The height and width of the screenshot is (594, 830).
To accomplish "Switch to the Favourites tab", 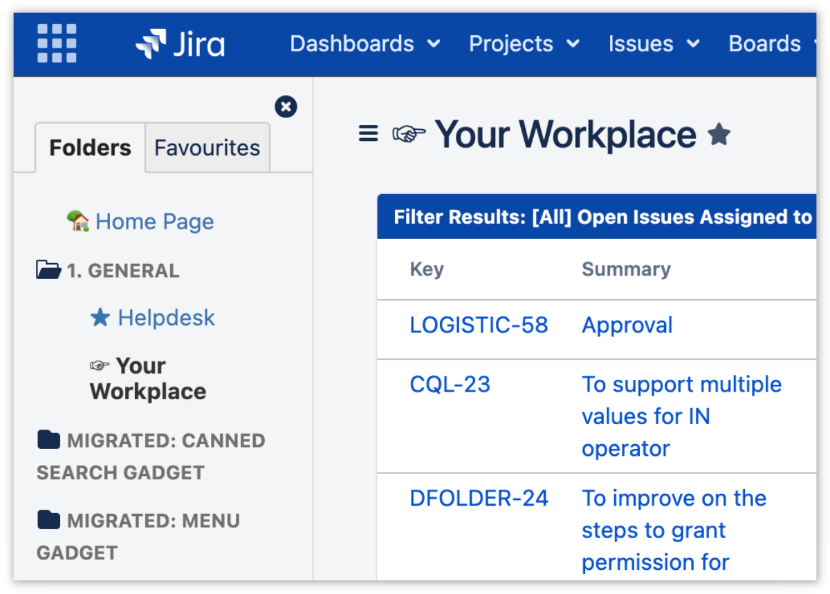I will [207, 148].
